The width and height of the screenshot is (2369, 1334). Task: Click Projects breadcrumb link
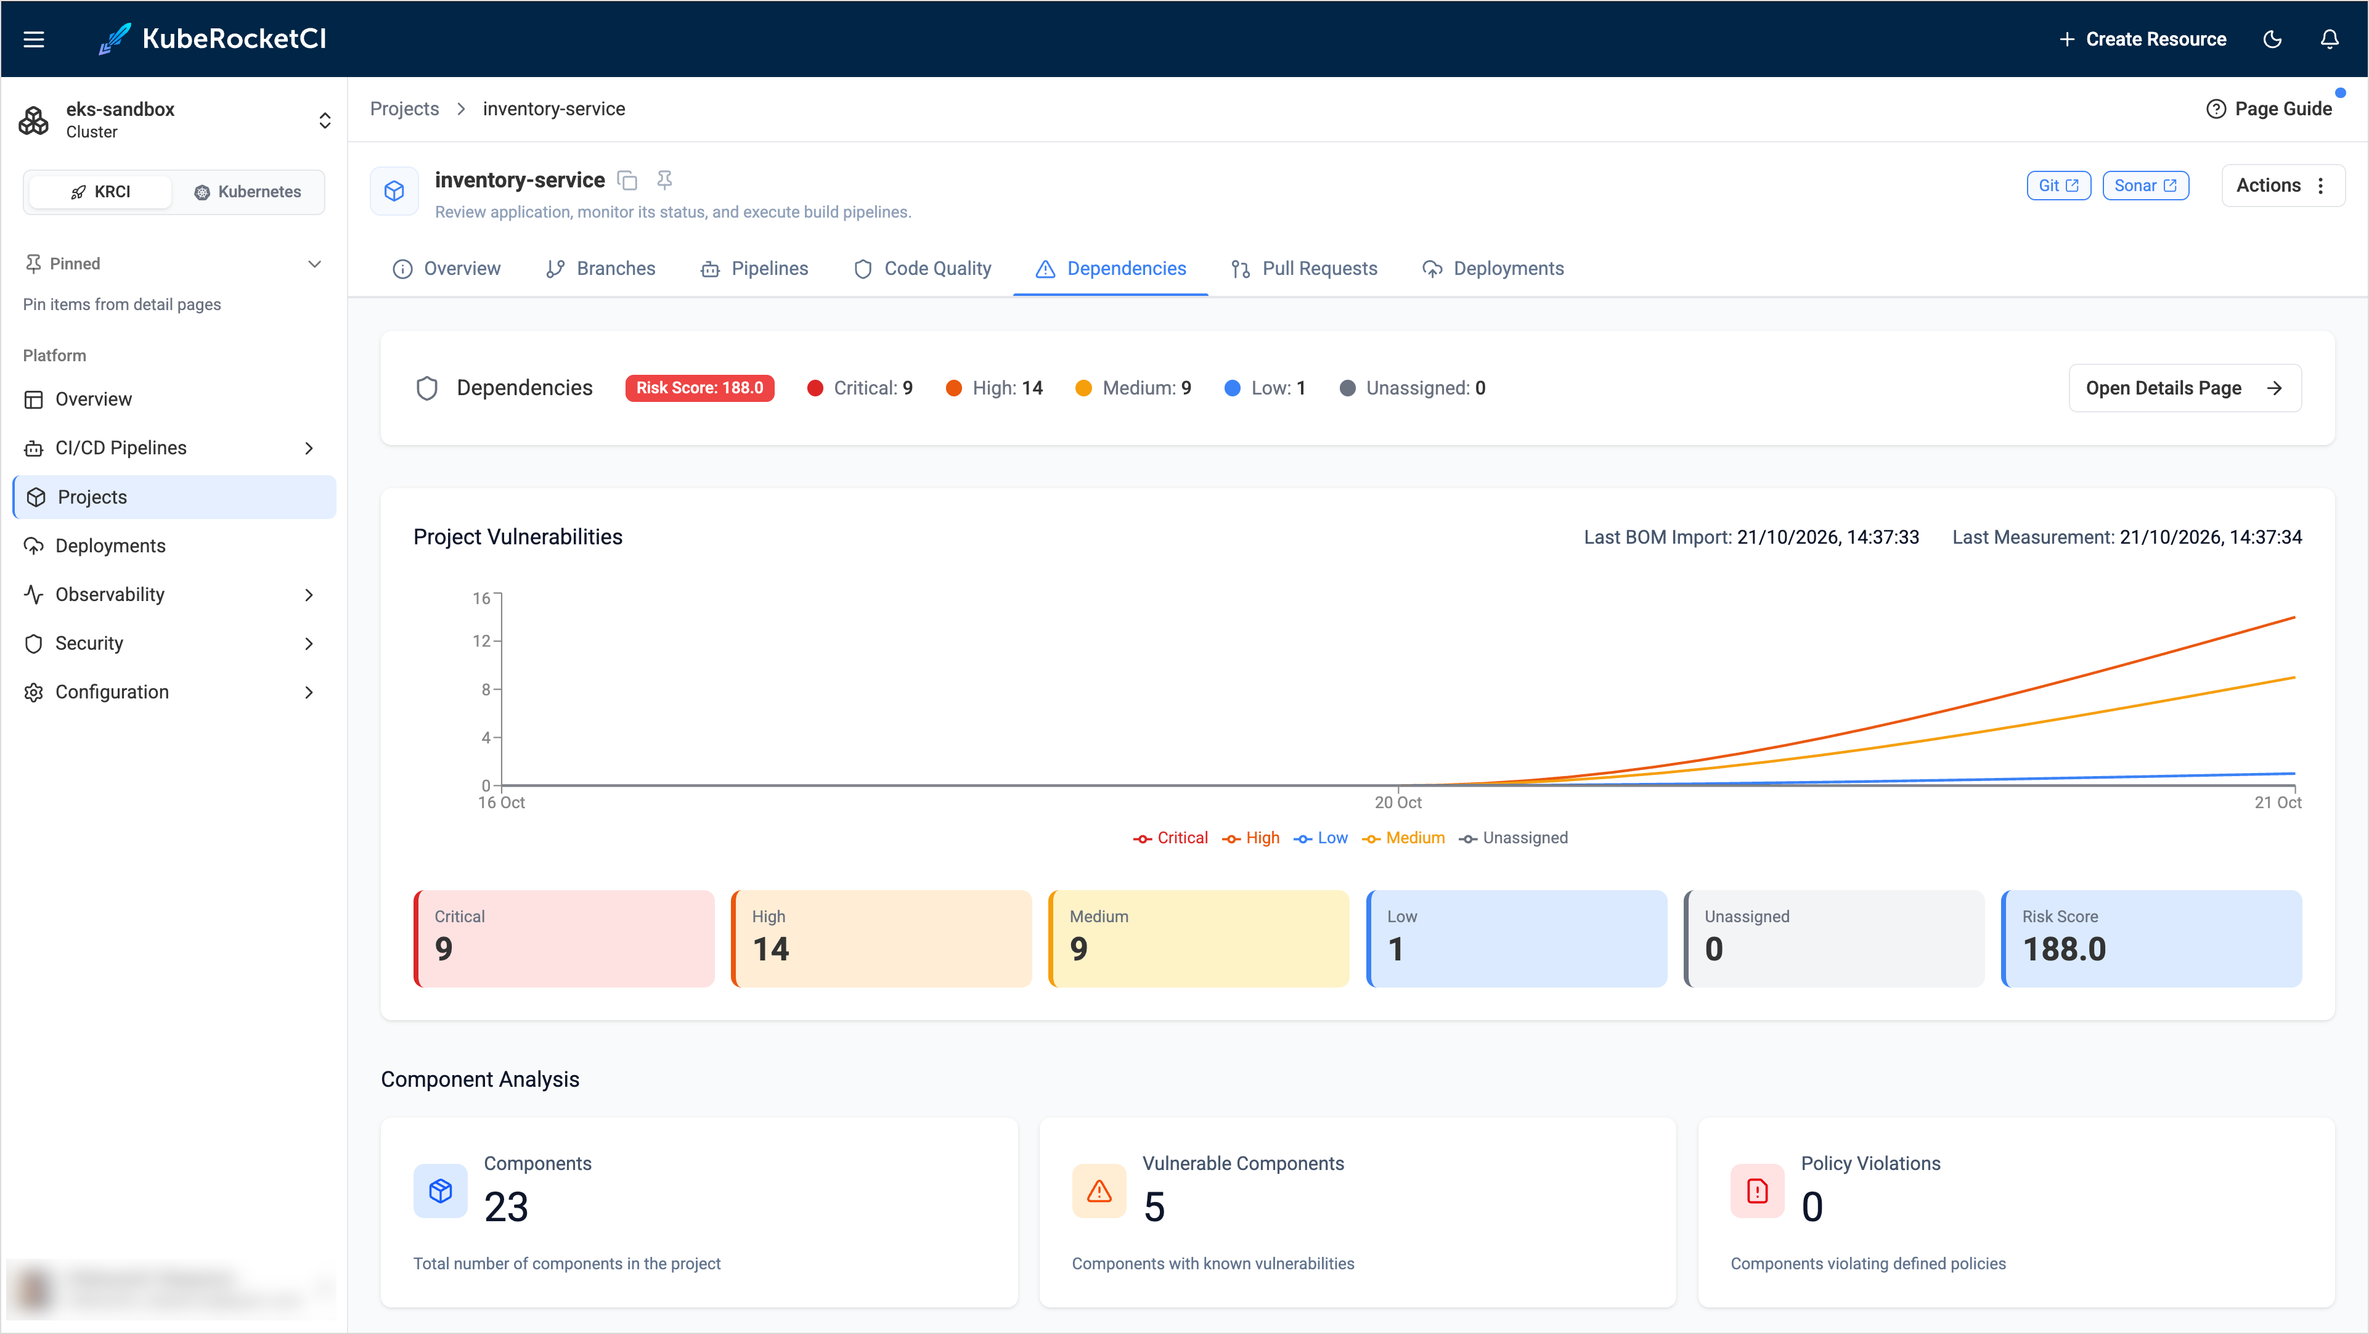(x=405, y=108)
